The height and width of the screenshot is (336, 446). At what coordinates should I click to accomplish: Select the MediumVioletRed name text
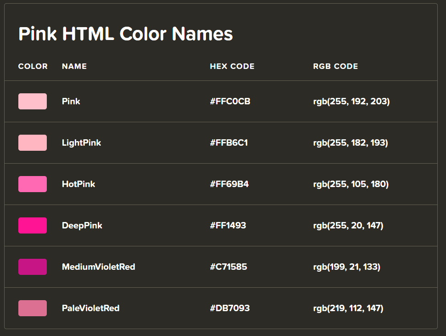pos(98,267)
